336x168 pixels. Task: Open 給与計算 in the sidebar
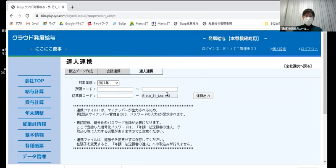[34, 92]
